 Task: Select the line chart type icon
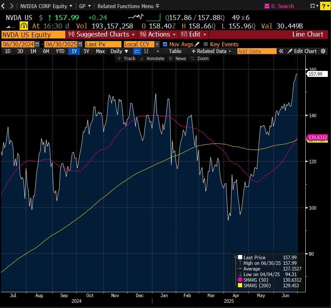[137, 51]
